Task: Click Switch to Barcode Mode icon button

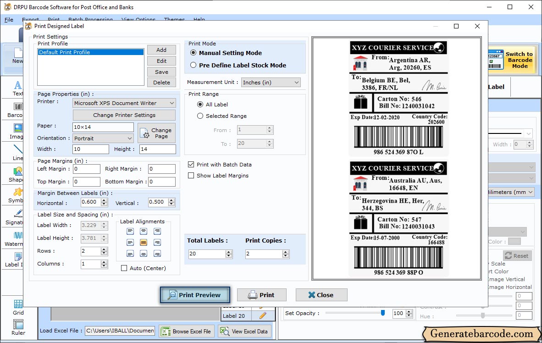Action: (512, 60)
